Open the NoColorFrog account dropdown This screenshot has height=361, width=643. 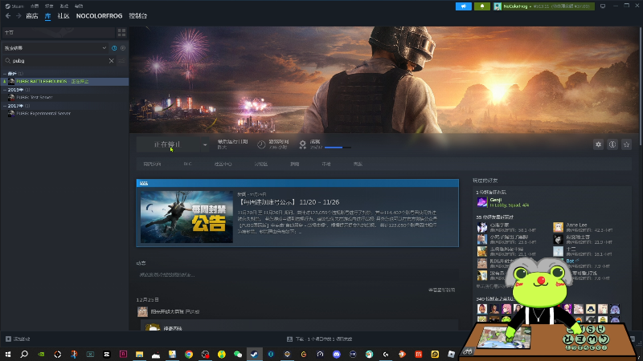tap(544, 6)
